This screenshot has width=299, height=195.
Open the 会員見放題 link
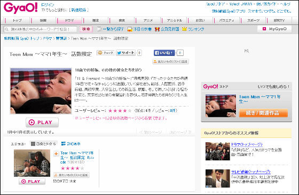click(170, 29)
